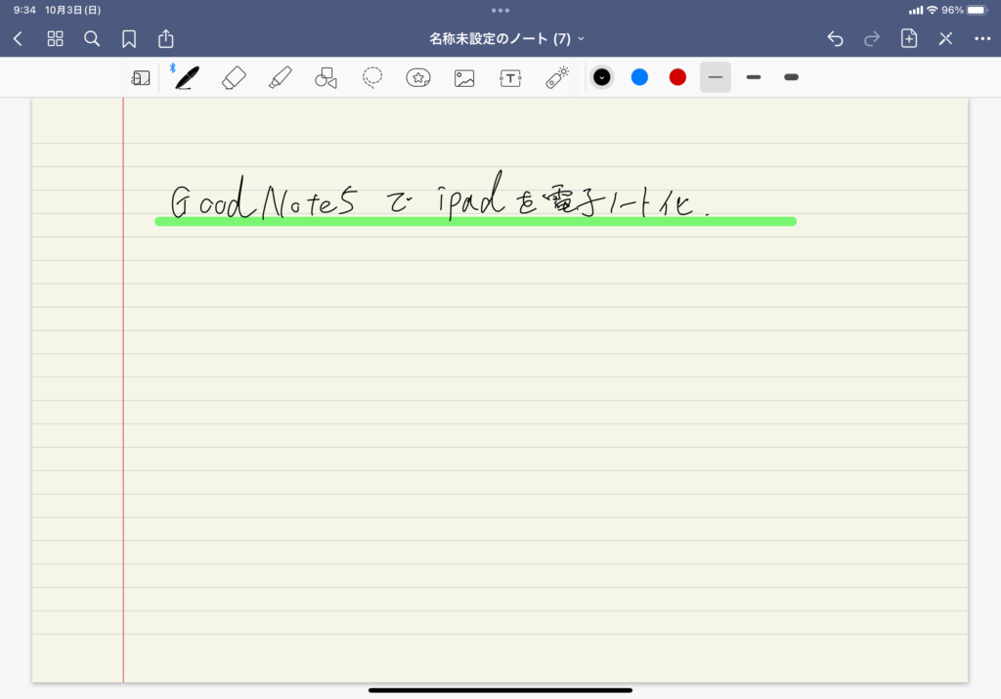The height and width of the screenshot is (699, 1001).
Task: Go back using the back arrow
Action: [18, 39]
